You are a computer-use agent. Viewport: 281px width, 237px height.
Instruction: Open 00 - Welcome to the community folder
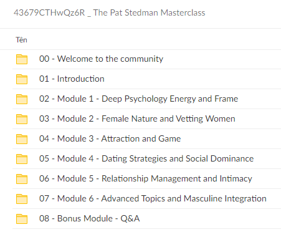tap(101, 59)
